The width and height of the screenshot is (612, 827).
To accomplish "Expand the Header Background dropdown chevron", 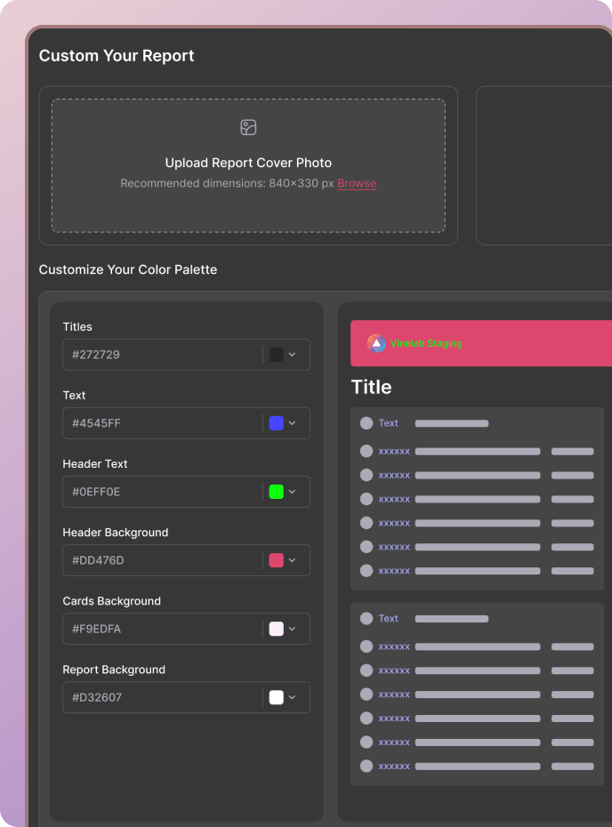I will (293, 560).
